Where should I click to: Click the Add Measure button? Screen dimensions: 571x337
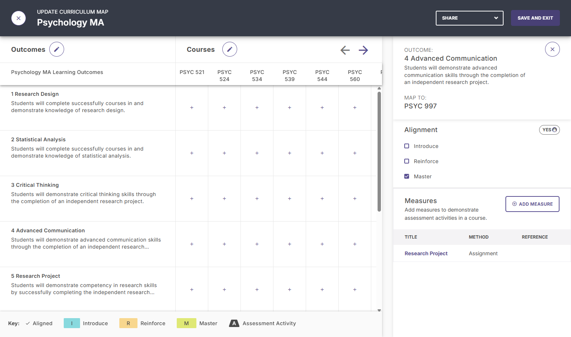click(x=532, y=204)
